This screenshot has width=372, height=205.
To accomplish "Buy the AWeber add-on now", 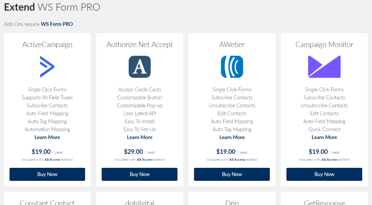I will point(232,174).
